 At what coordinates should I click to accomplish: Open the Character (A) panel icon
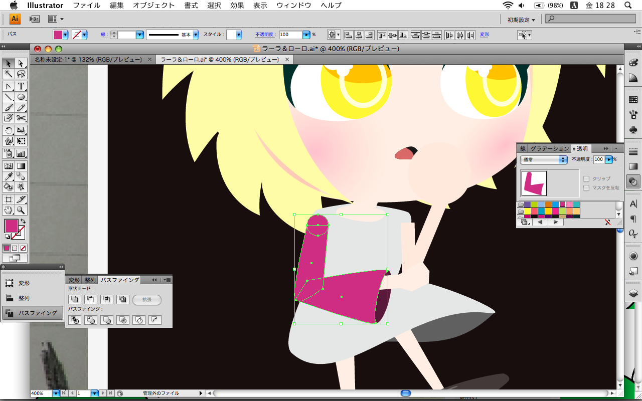point(633,204)
